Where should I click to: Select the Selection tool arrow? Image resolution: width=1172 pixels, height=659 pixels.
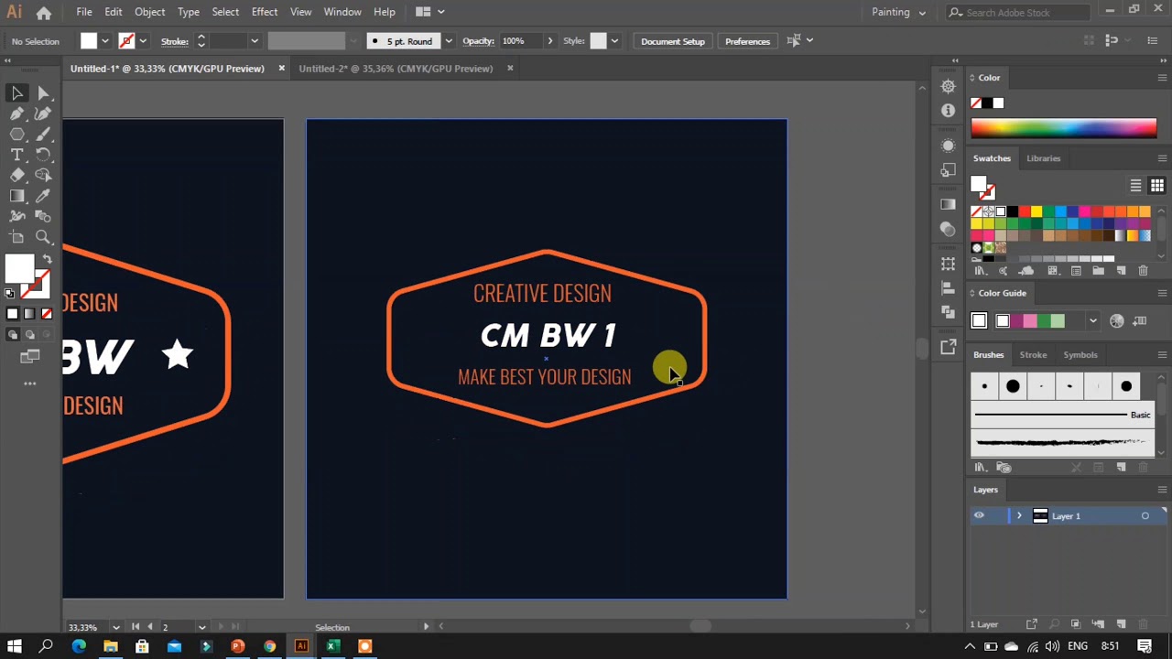(16, 92)
